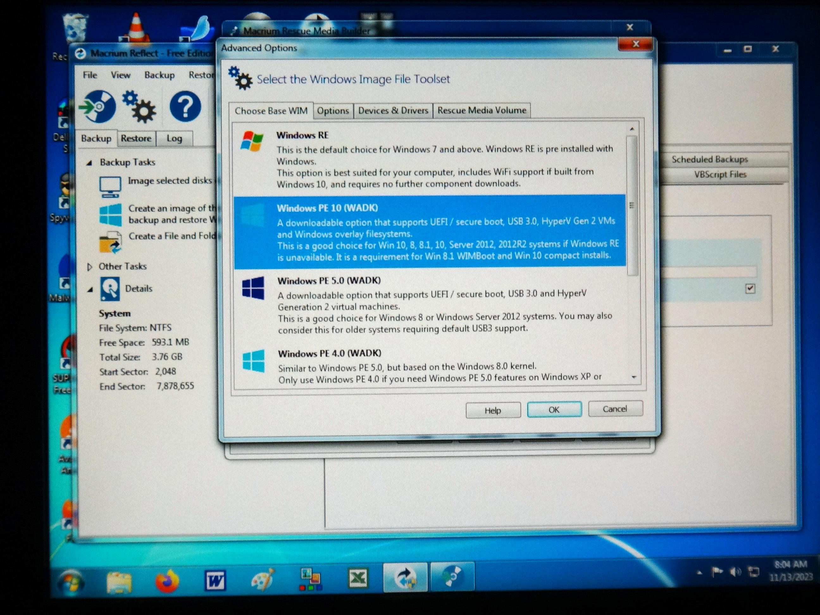Viewport: 820px width, 615px height.
Task: Click the volume icon in system tray
Action: [736, 572]
